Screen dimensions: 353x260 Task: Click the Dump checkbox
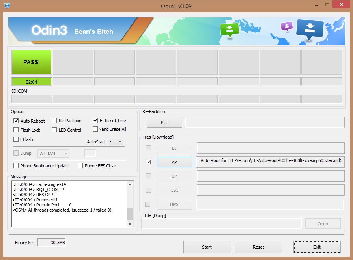16,153
